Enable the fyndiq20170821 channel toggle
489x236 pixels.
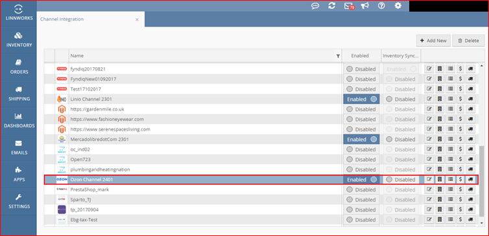pos(361,69)
